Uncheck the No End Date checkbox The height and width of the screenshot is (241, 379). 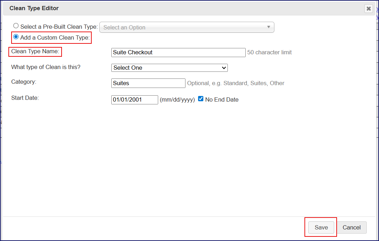click(201, 99)
